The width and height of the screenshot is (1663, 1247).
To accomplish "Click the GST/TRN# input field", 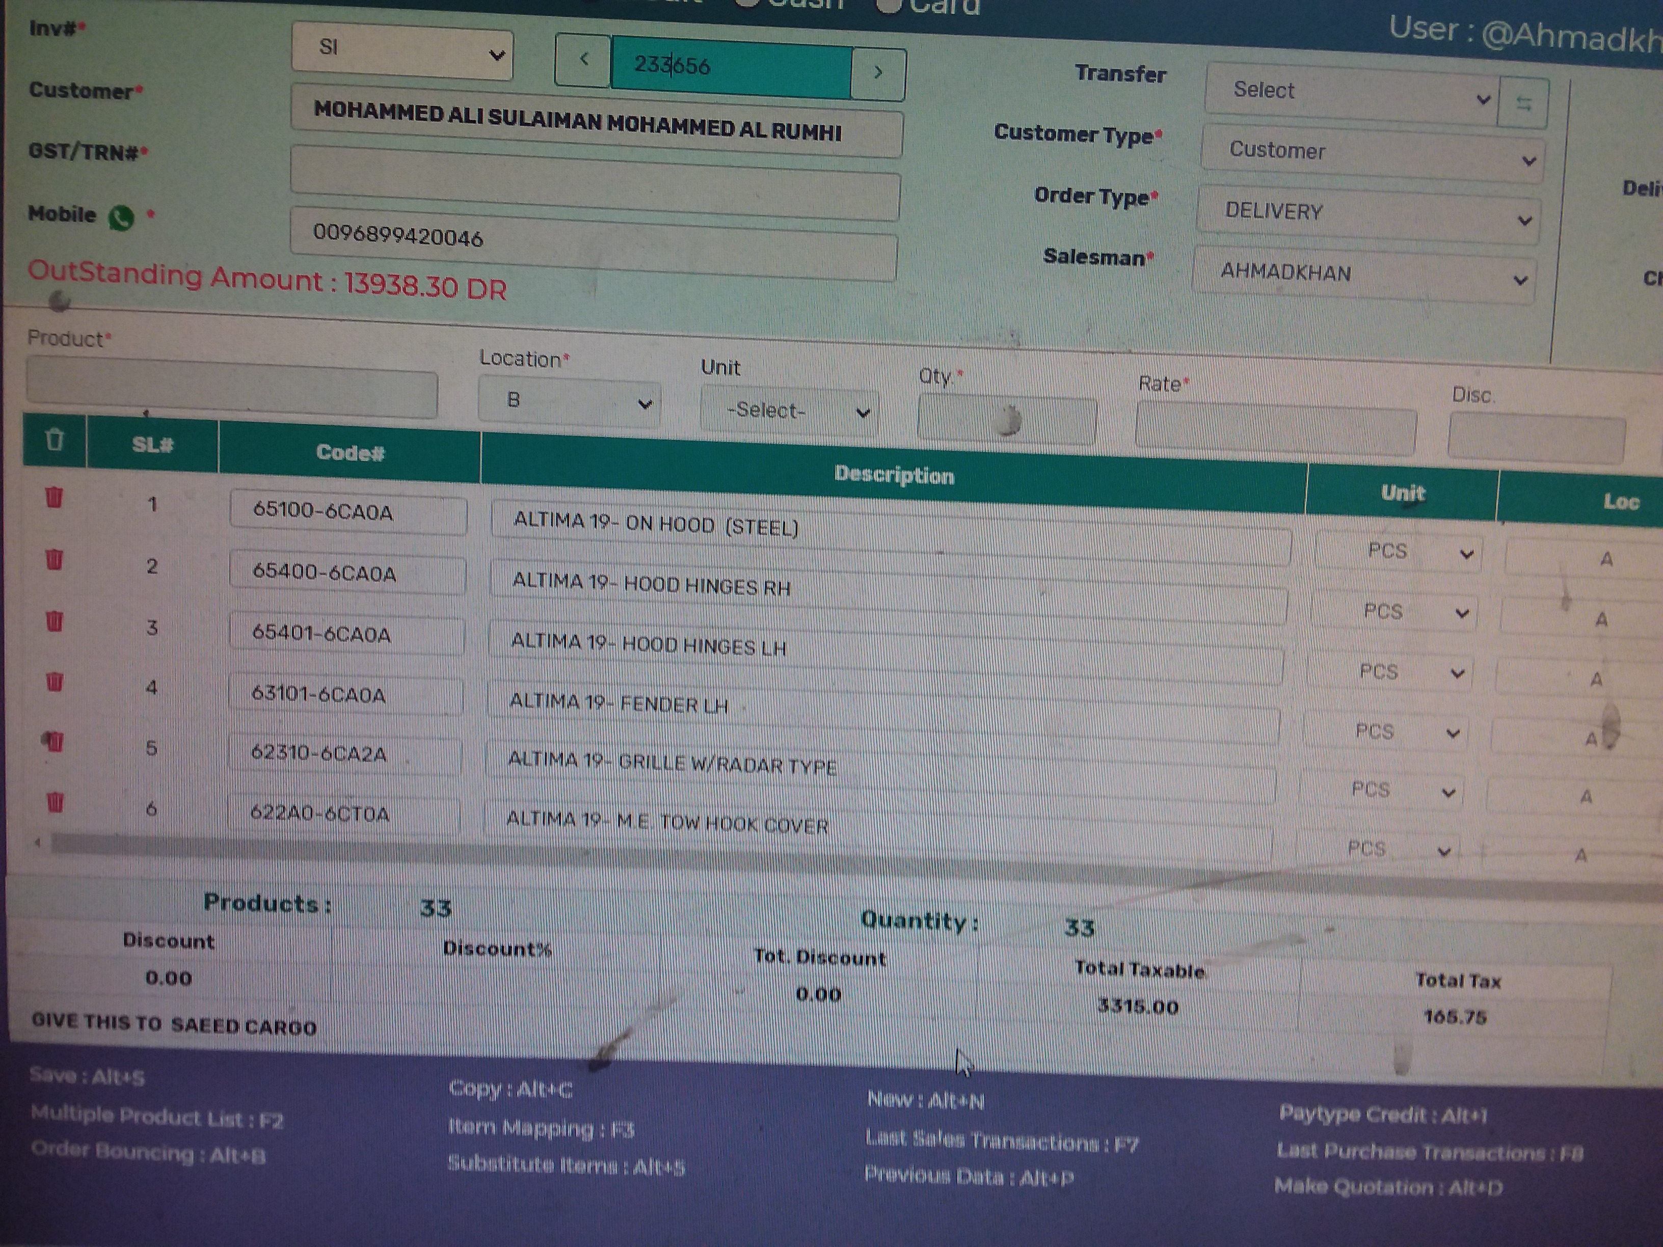I will (596, 183).
